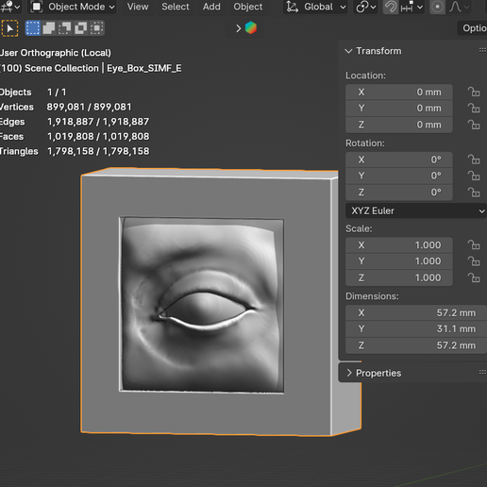Lock the Rotation X axis
Image resolution: width=487 pixels, height=487 pixels.
[474, 160]
